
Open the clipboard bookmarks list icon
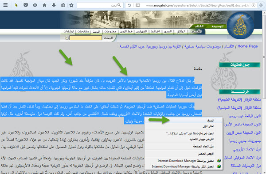point(63,5)
